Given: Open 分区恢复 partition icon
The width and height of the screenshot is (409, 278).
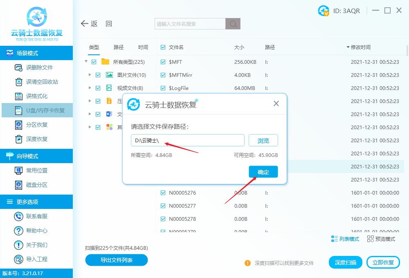Looking at the screenshot, I should coord(18,125).
